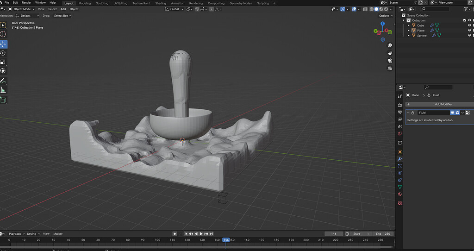The width and height of the screenshot is (474, 251).
Task: Collapse the Fluid modifier panel
Action: pyautogui.click(x=408, y=113)
